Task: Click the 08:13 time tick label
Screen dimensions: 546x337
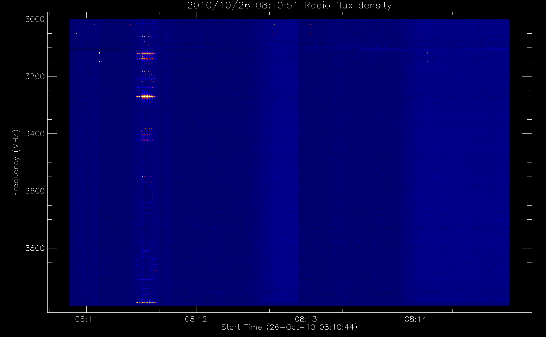Action: (306, 319)
